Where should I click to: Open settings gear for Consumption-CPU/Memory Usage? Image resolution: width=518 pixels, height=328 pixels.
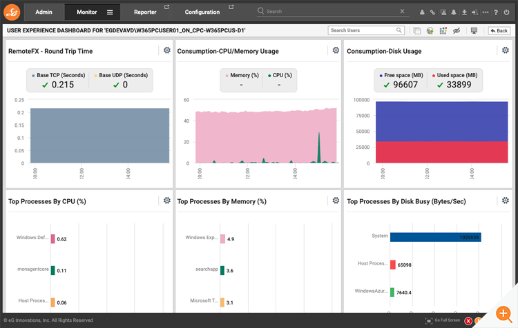coord(336,50)
